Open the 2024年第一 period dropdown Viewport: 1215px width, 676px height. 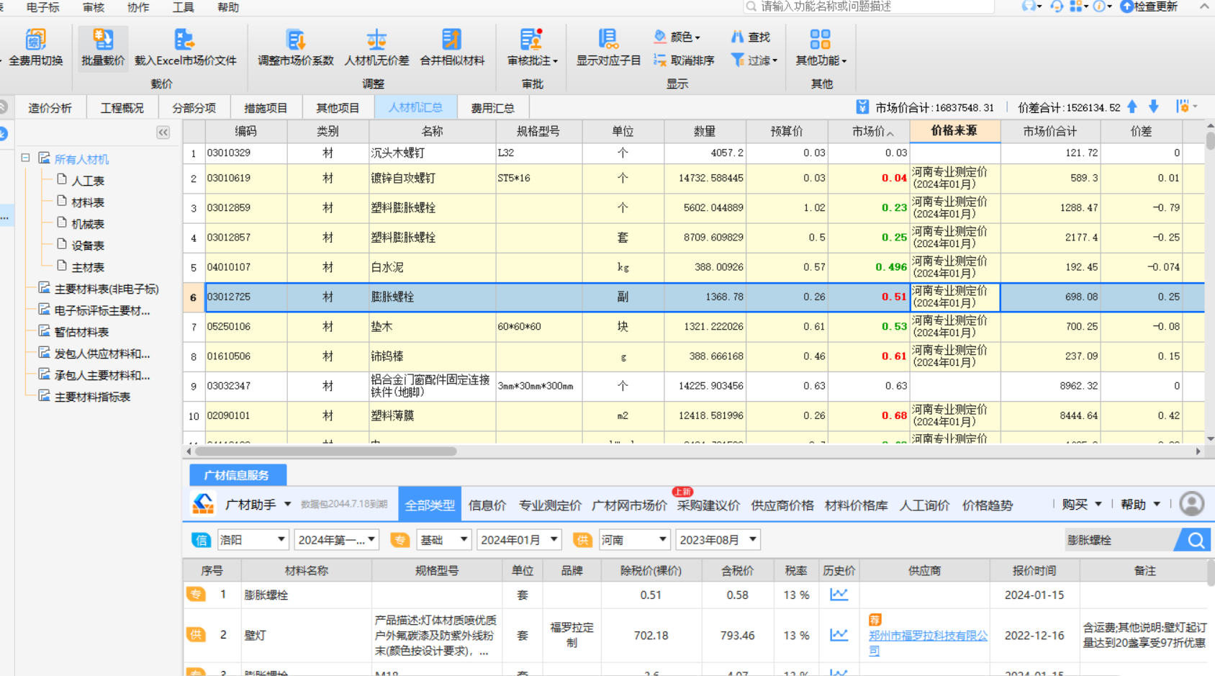(x=336, y=540)
